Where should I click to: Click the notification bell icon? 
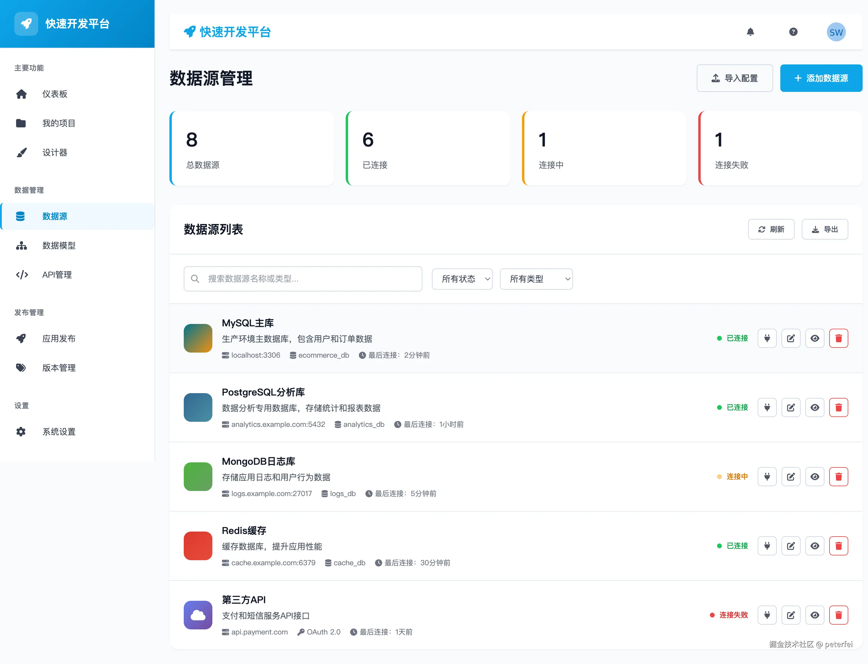click(750, 32)
